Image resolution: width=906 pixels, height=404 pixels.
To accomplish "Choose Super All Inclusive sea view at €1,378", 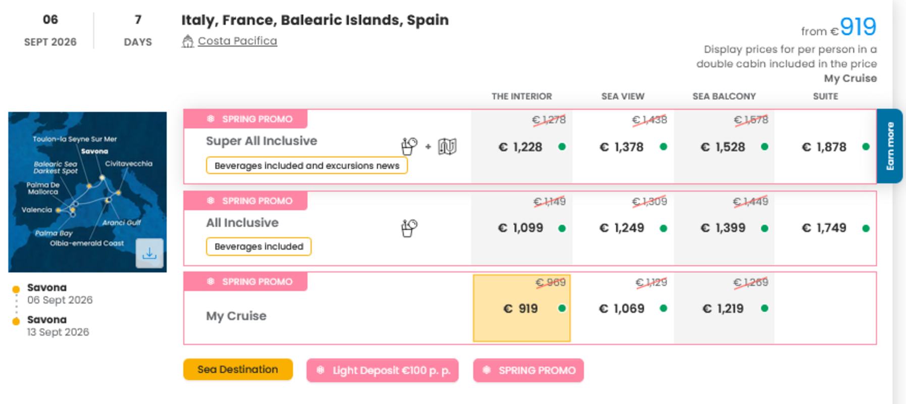I will [622, 147].
